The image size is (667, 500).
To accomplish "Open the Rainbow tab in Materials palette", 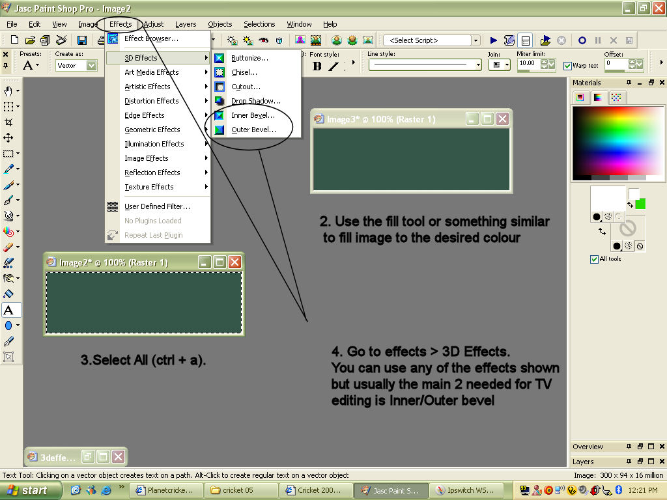I will coord(598,98).
